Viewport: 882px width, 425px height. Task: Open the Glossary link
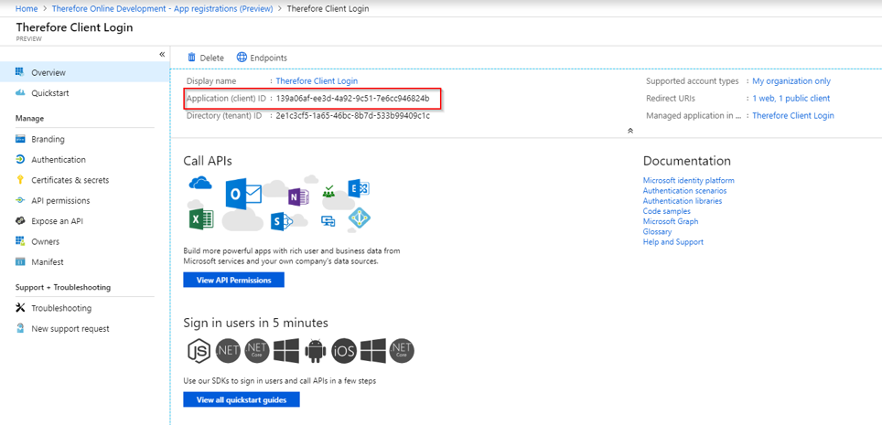click(x=657, y=231)
